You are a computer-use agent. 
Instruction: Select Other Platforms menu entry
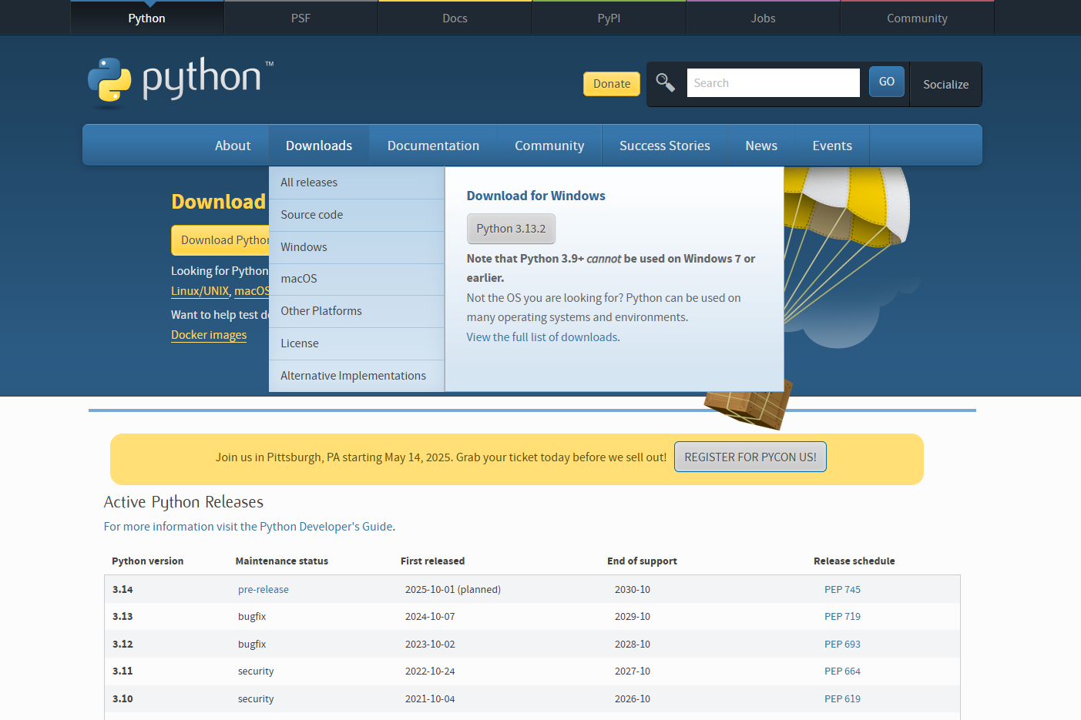pos(357,311)
